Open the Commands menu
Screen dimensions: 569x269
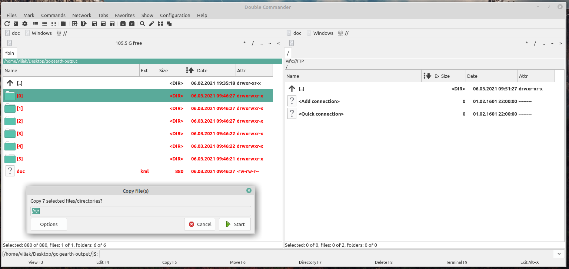(x=53, y=15)
